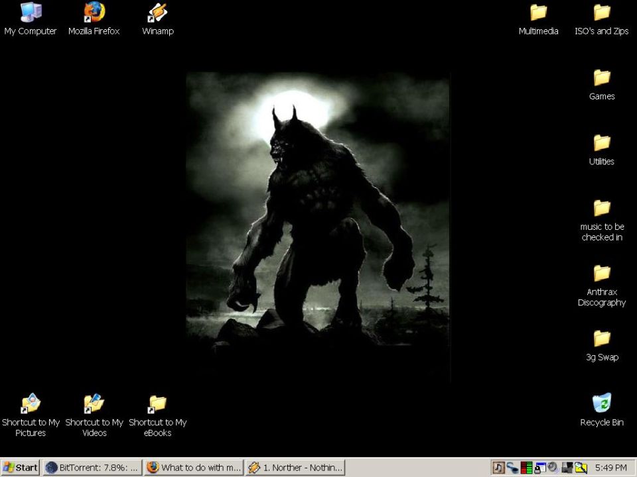Click the red and green meter tray icon
Viewport: 637px width, 477px height.
526,468
